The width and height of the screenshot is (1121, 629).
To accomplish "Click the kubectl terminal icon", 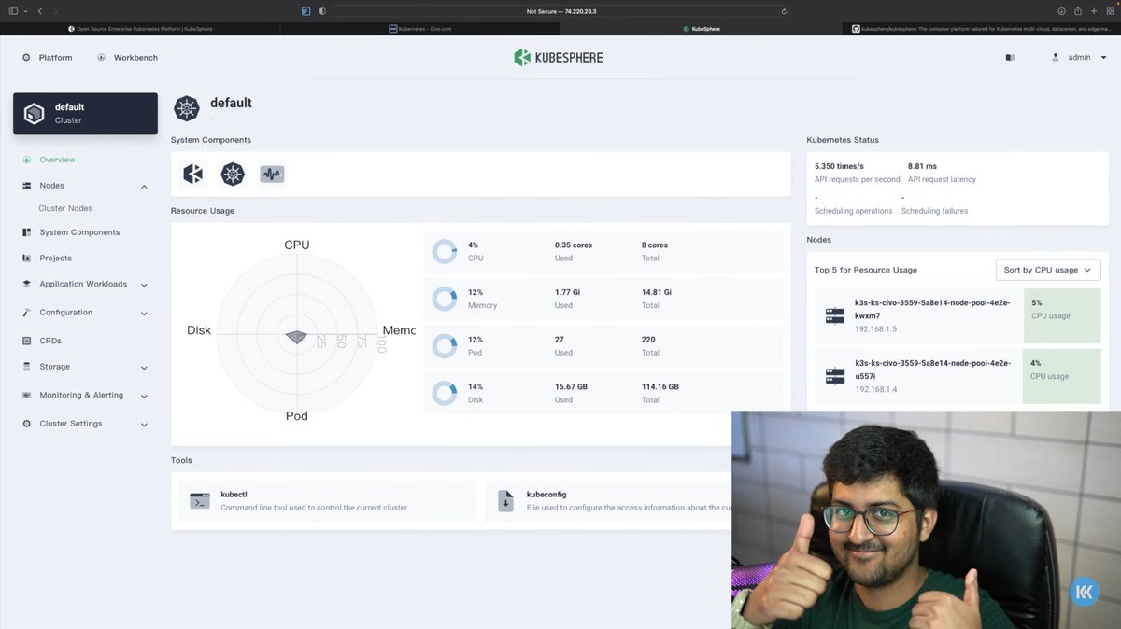I will [200, 501].
